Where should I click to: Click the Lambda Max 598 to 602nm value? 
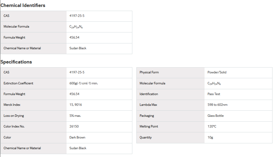pyautogui.click(x=217, y=105)
